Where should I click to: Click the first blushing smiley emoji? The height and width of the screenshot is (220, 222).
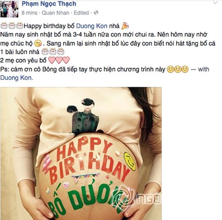pyautogui.click(x=170, y=69)
